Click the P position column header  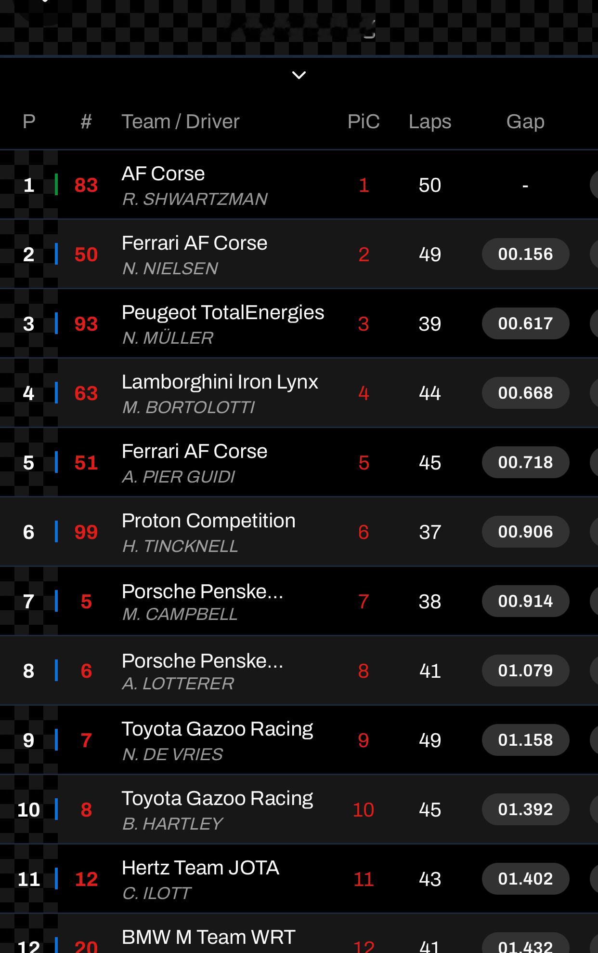click(29, 121)
